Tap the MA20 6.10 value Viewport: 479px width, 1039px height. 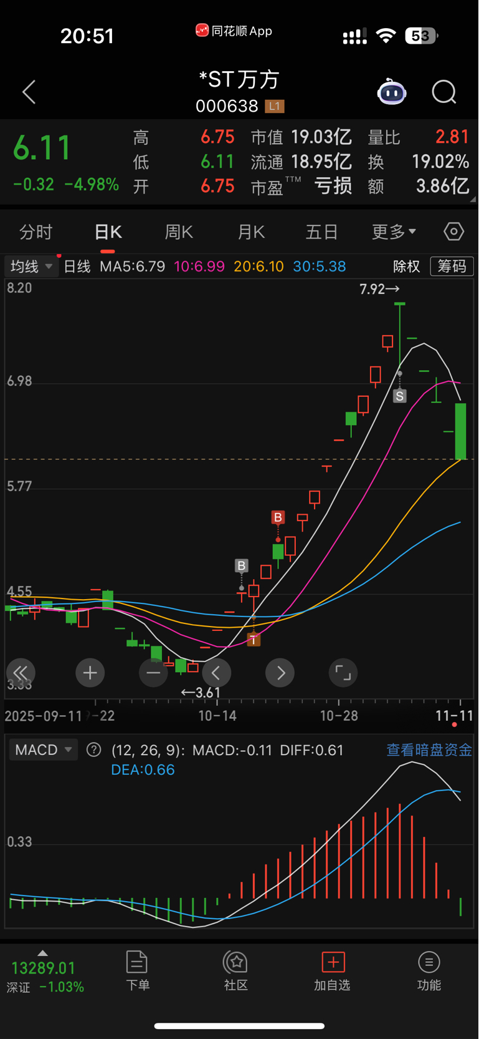(x=258, y=266)
